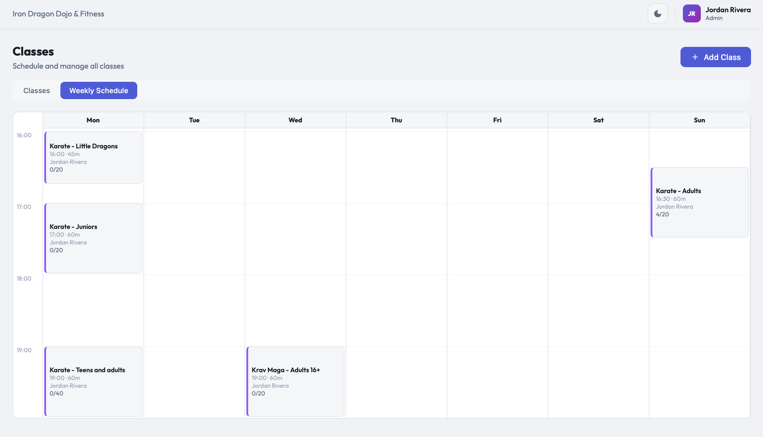Screen dimensions: 763x437
Task: Open the Karate - Juniors class card
Action: pyautogui.click(x=93, y=238)
